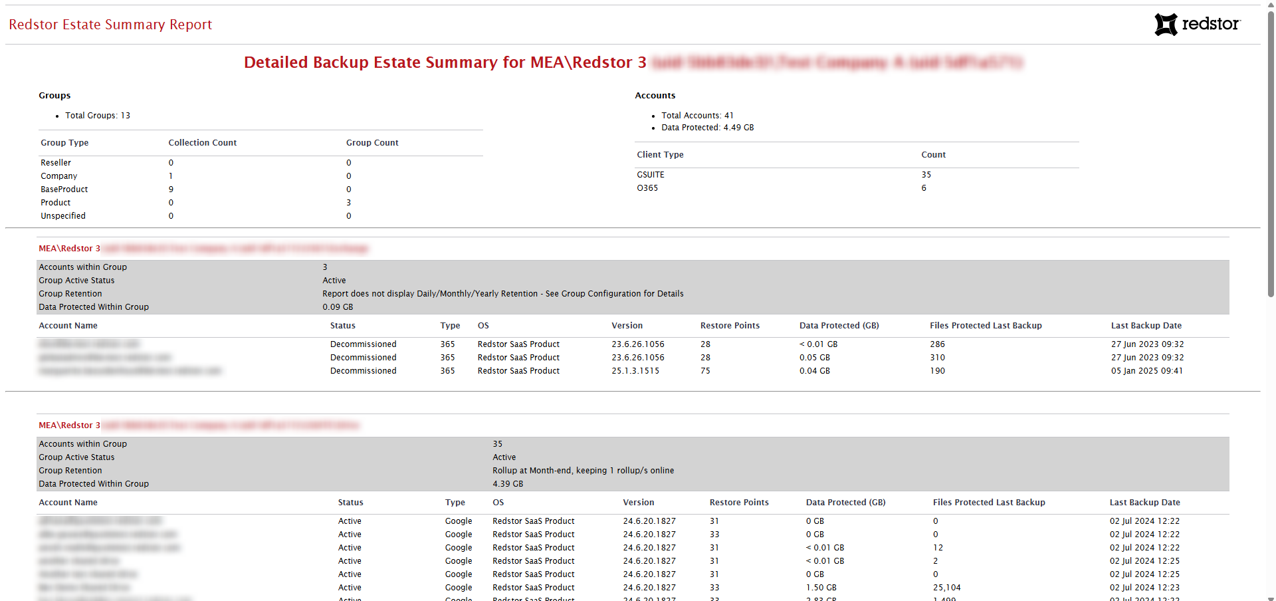Click the Version header in first group table

point(627,326)
